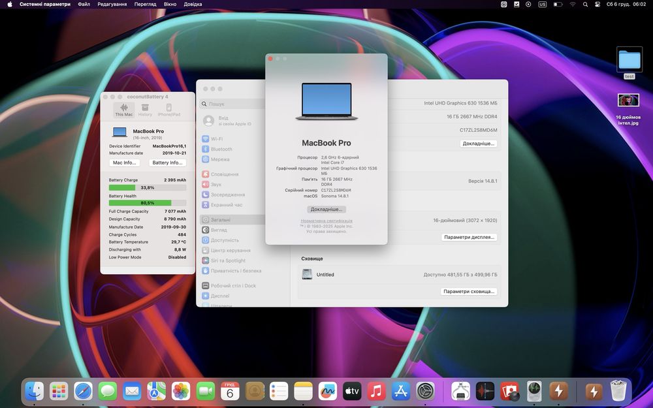
Task: Switch to This Mac tab in coconutBattery
Action: point(123,110)
